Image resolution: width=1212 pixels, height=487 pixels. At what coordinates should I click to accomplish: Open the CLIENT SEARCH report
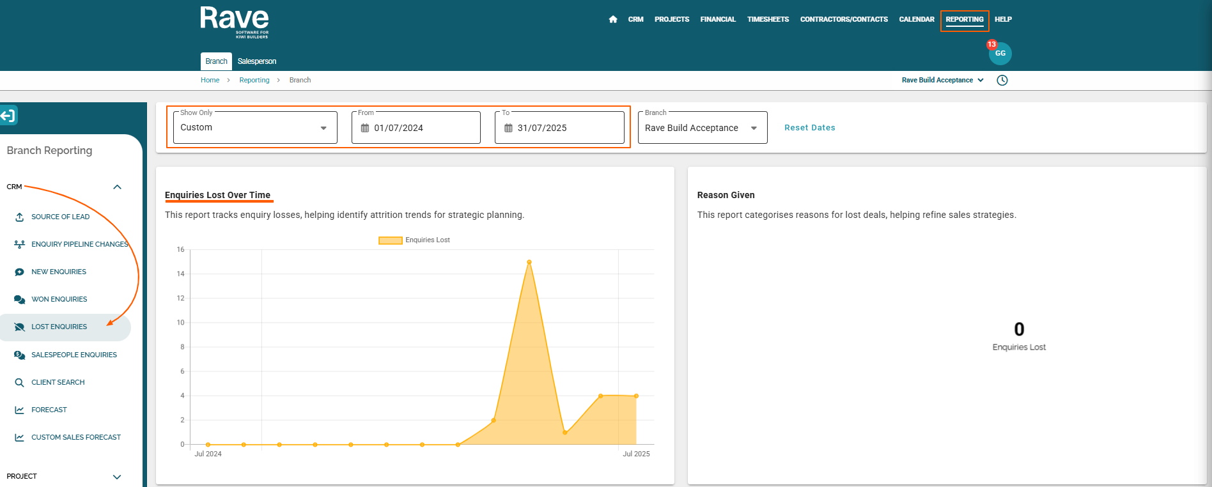58,383
